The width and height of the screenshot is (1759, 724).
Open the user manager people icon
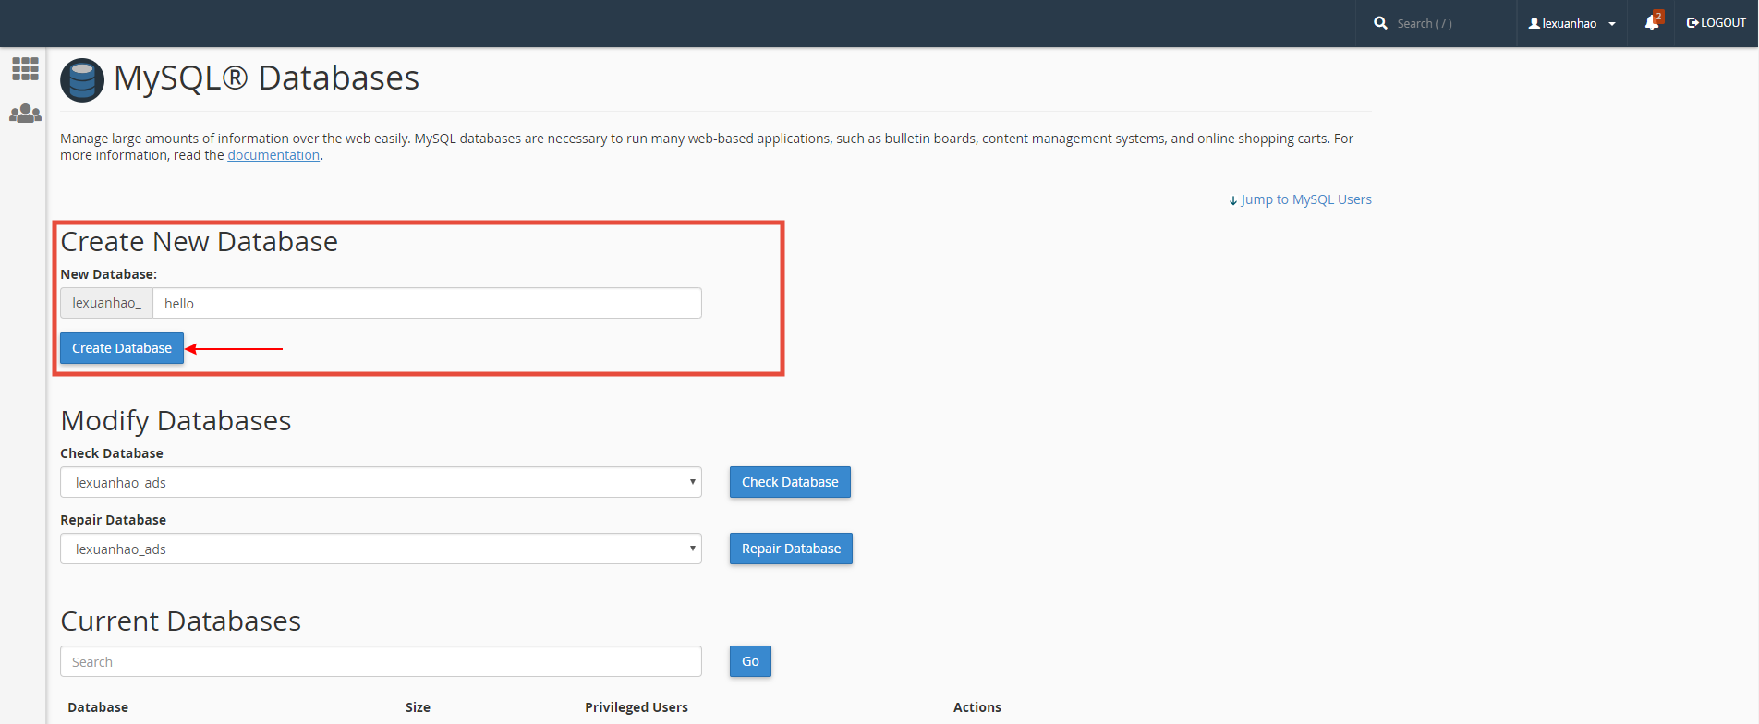(25, 114)
